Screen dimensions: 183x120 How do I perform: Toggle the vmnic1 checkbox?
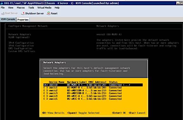pos(45,88)
